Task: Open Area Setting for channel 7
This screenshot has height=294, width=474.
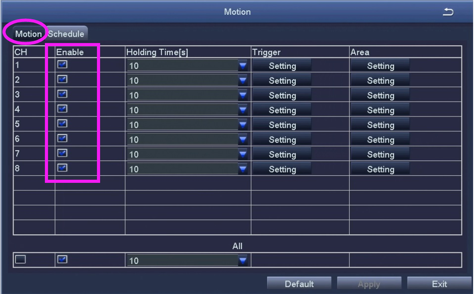Action: click(x=380, y=154)
